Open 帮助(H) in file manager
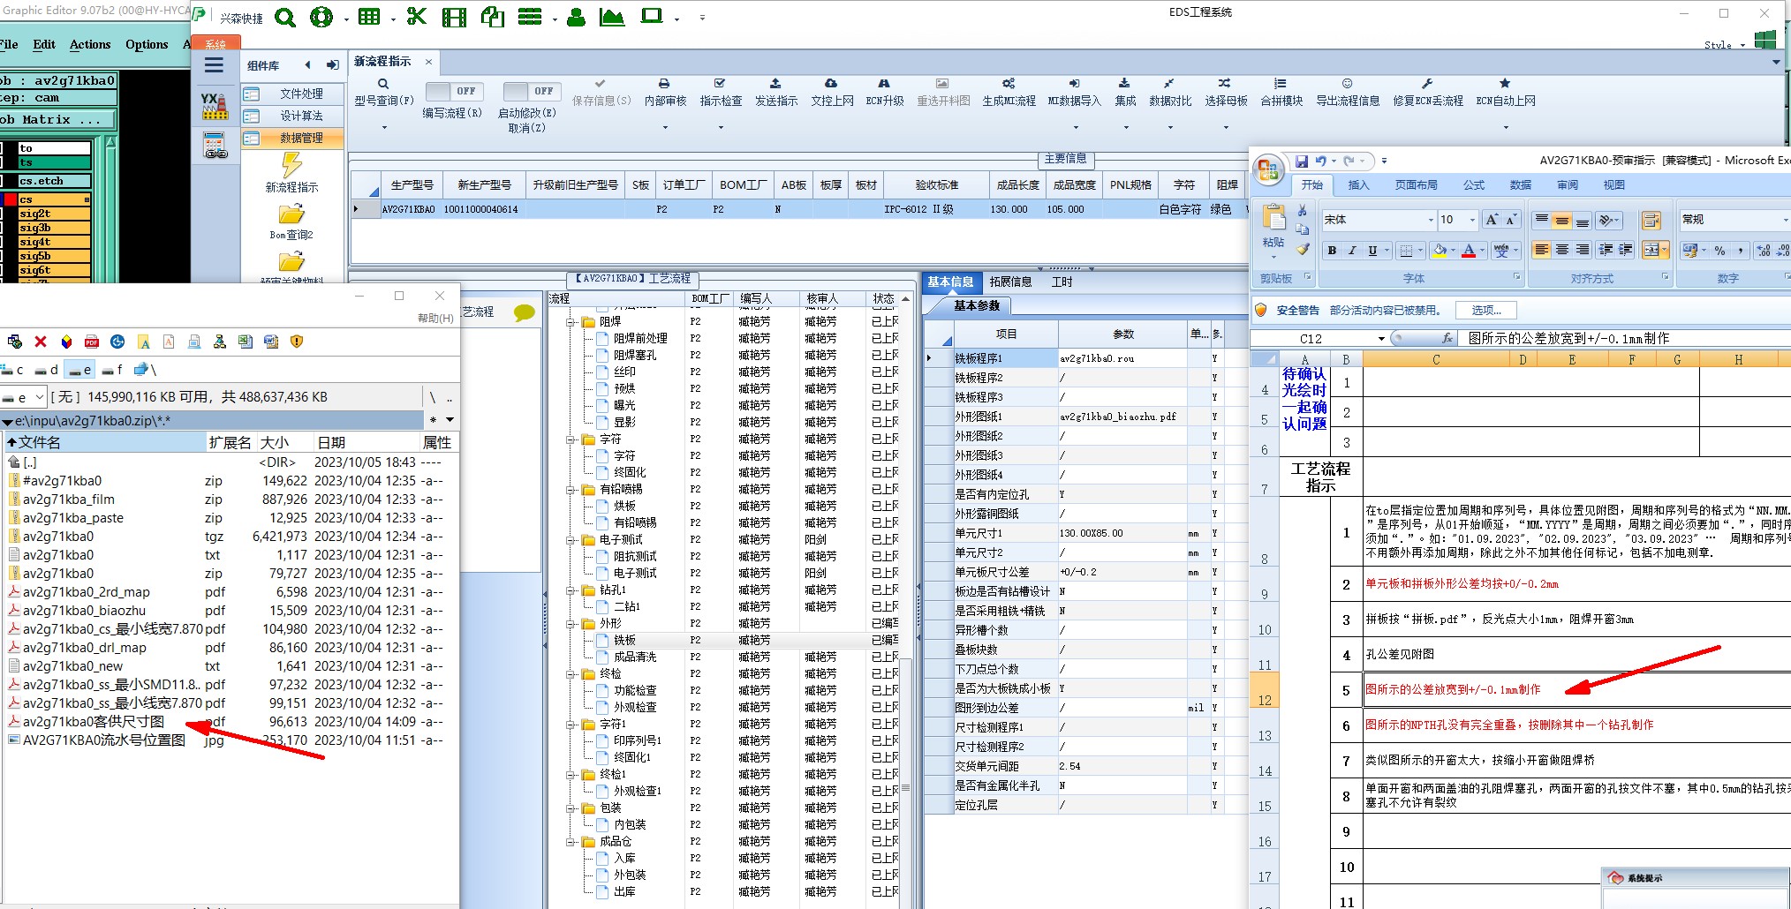This screenshot has height=909, width=1791. point(435,319)
